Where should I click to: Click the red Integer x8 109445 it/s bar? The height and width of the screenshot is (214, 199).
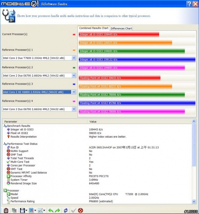(x=119, y=34)
